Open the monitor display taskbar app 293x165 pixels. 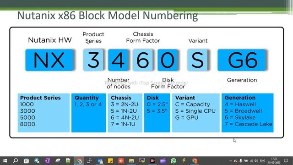(142, 161)
